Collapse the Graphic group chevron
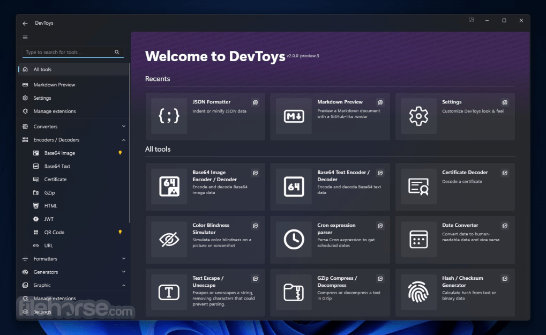546x335 pixels. point(124,285)
